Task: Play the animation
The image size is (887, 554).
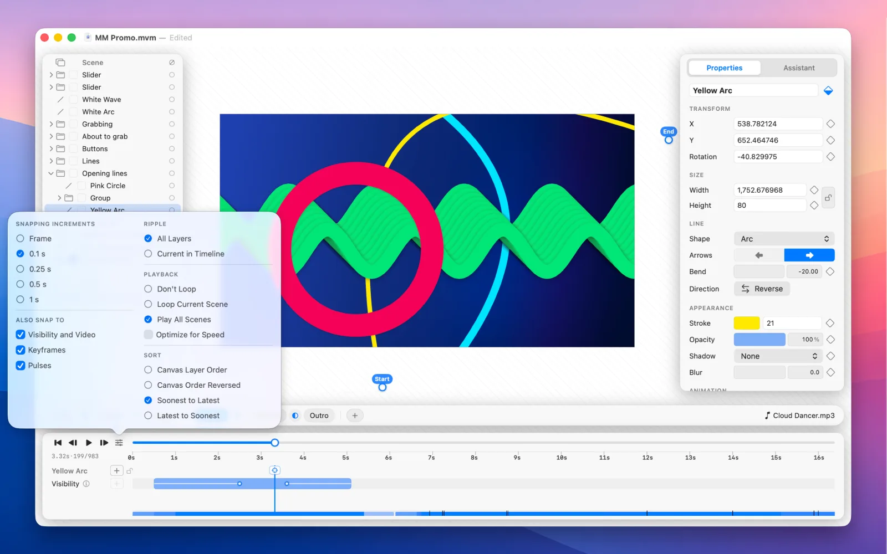Action: pyautogui.click(x=89, y=443)
